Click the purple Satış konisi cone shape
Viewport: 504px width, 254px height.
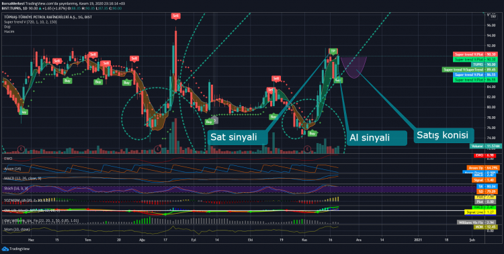click(353, 67)
